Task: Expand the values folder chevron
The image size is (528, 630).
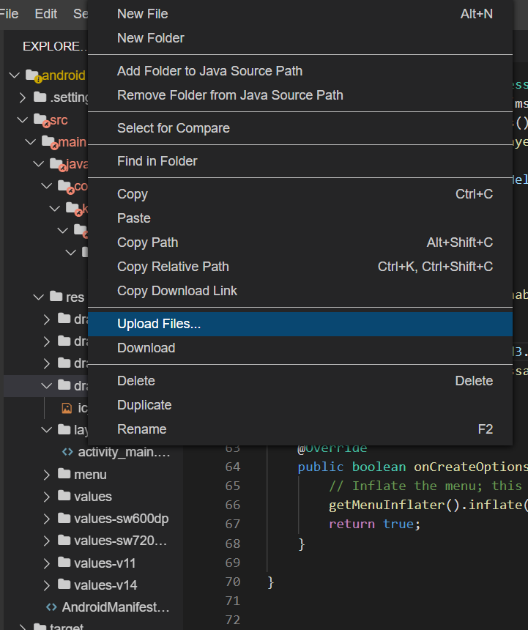Action: [47, 497]
